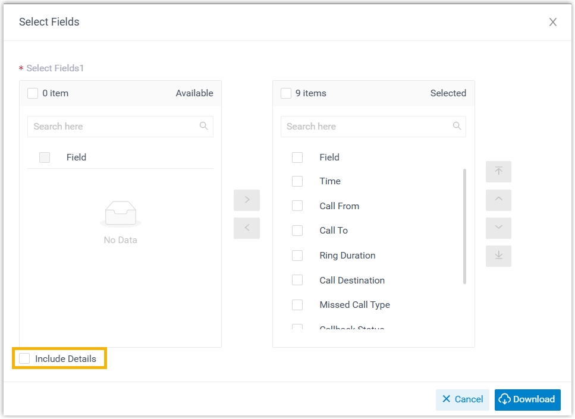
Task: Focus the Selected list search field
Action: point(366,127)
